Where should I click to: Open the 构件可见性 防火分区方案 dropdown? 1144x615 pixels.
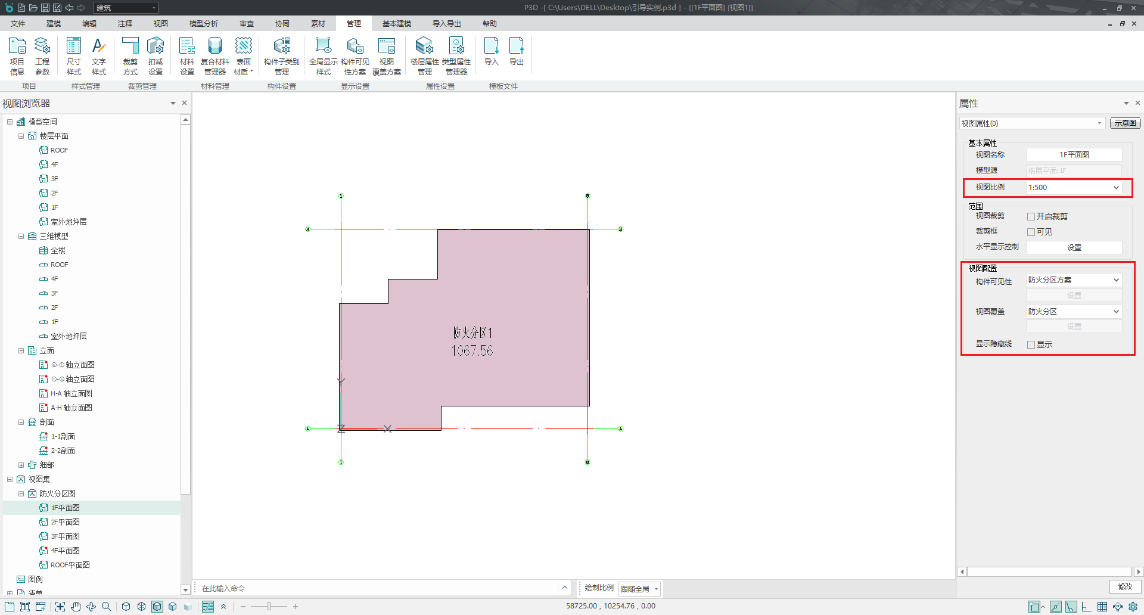[x=1074, y=280]
